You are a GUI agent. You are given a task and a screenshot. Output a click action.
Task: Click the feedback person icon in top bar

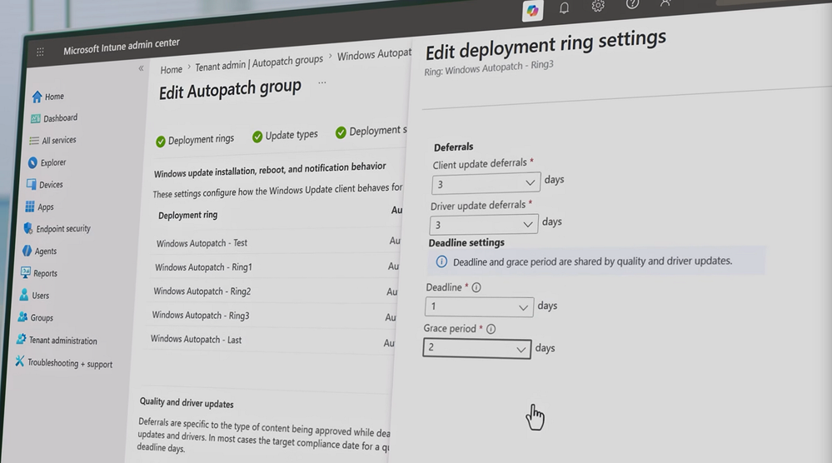pyautogui.click(x=665, y=2)
